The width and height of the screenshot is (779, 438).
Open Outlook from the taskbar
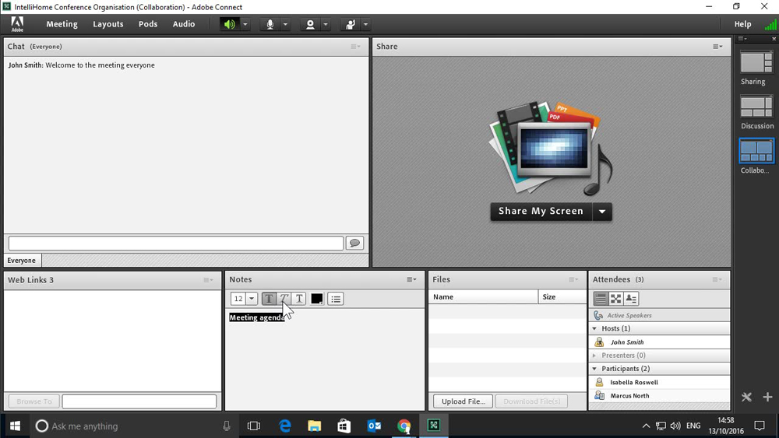tap(374, 426)
